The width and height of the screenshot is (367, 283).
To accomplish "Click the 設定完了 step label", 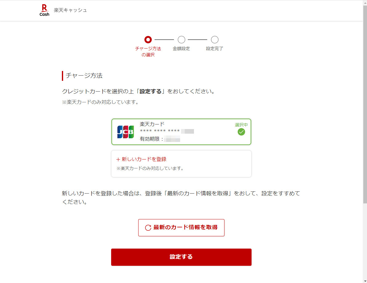I will tap(215, 49).
